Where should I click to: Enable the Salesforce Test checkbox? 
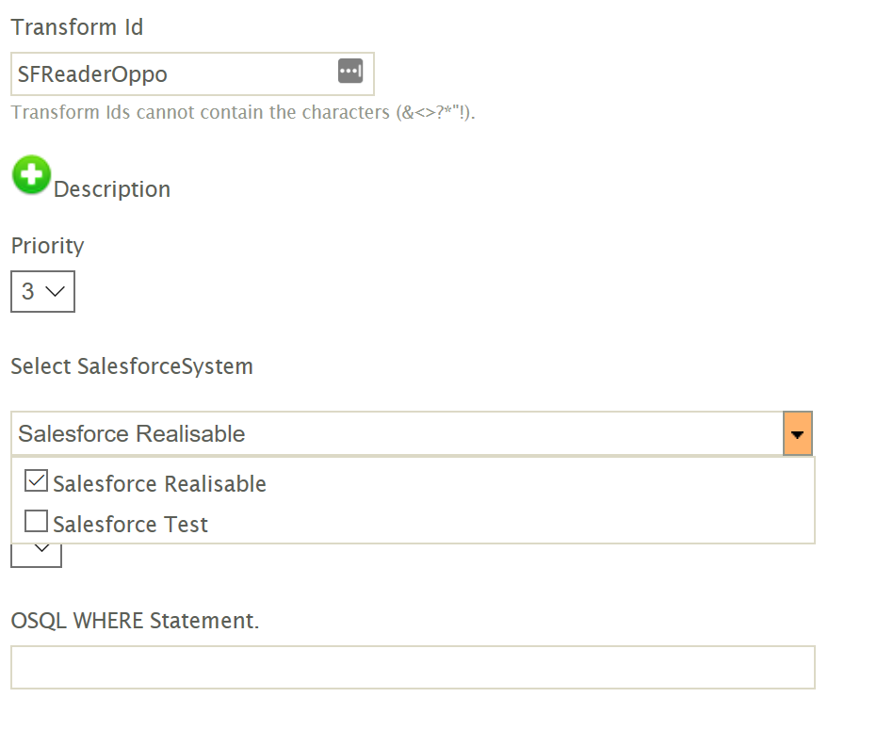pos(37,521)
